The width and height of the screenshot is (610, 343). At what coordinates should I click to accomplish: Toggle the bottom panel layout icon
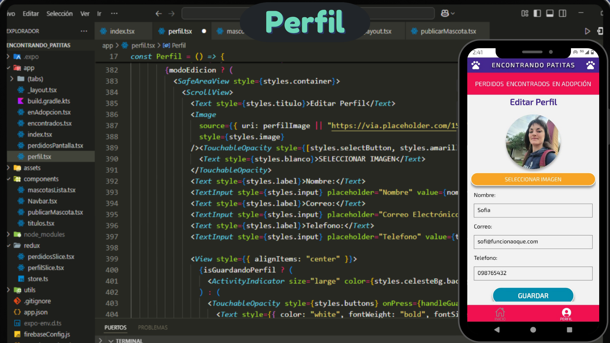[x=550, y=13]
